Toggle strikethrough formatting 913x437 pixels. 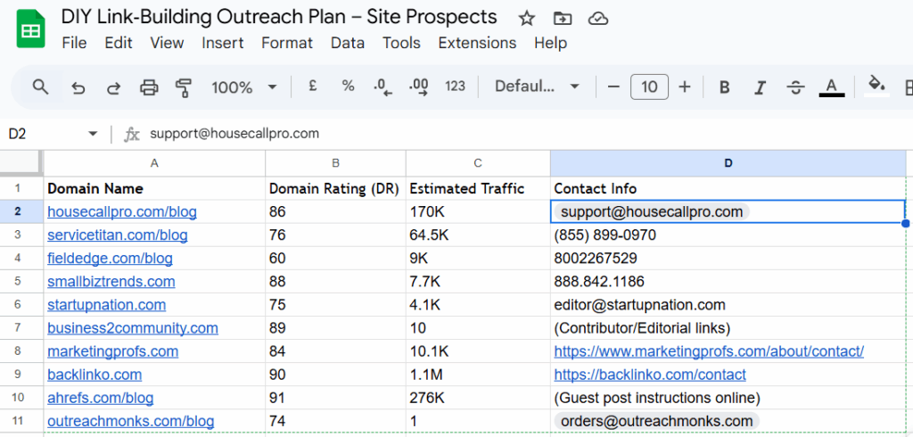coord(795,87)
